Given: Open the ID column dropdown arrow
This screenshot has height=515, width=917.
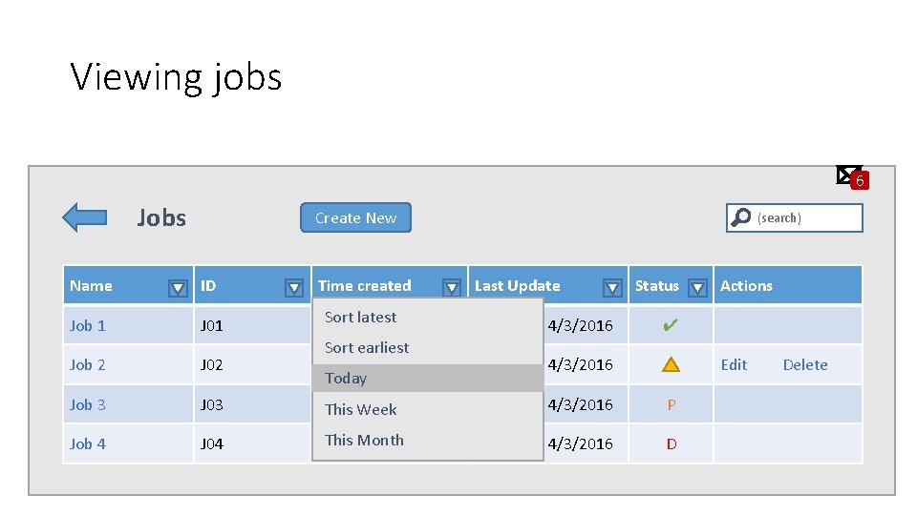Looking at the screenshot, I should point(294,287).
